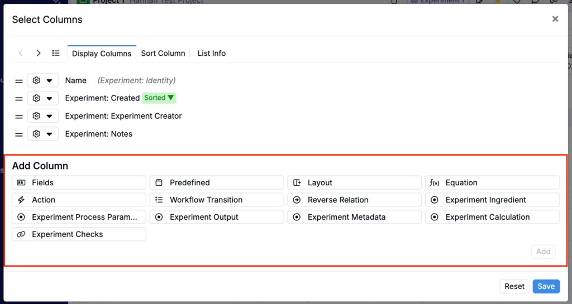
Task: Open gear dropdown for Name column
Action: 42,81
